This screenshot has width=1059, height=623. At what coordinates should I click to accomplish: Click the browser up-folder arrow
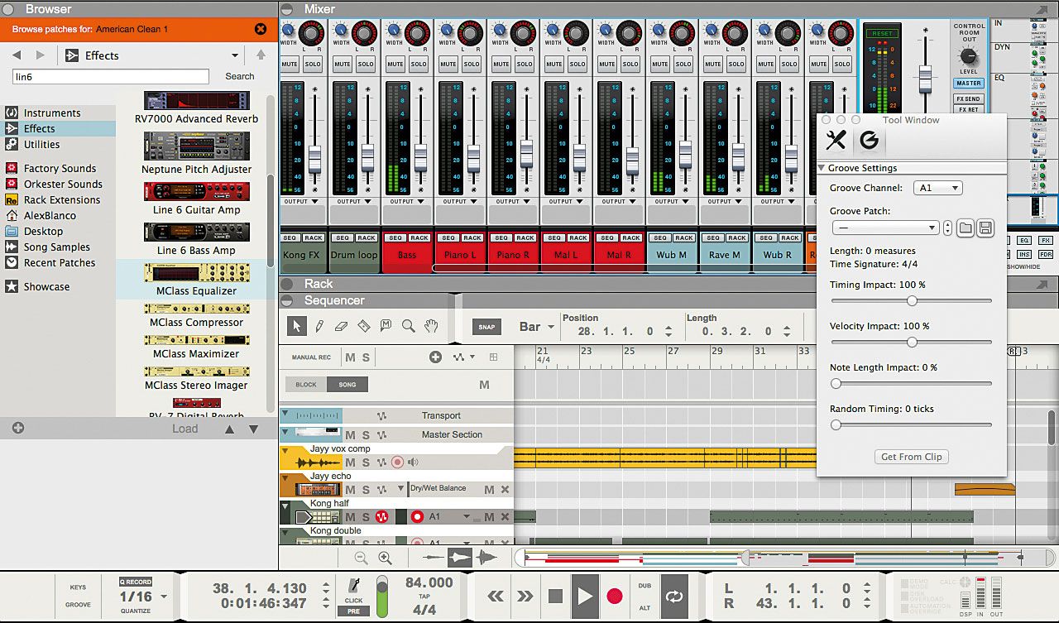pos(261,55)
